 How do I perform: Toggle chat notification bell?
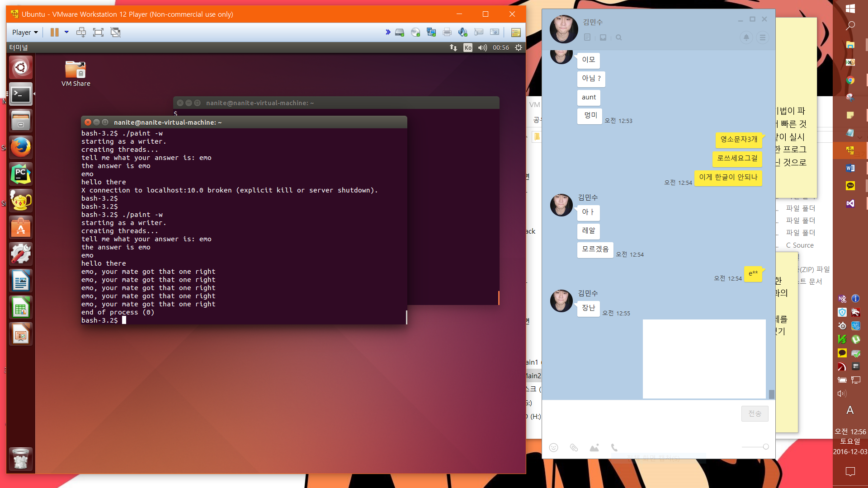coord(746,38)
